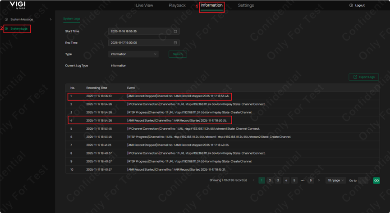Open Start Time calendar icon
The height and width of the screenshot is (213, 390).
pyautogui.click(x=175, y=32)
